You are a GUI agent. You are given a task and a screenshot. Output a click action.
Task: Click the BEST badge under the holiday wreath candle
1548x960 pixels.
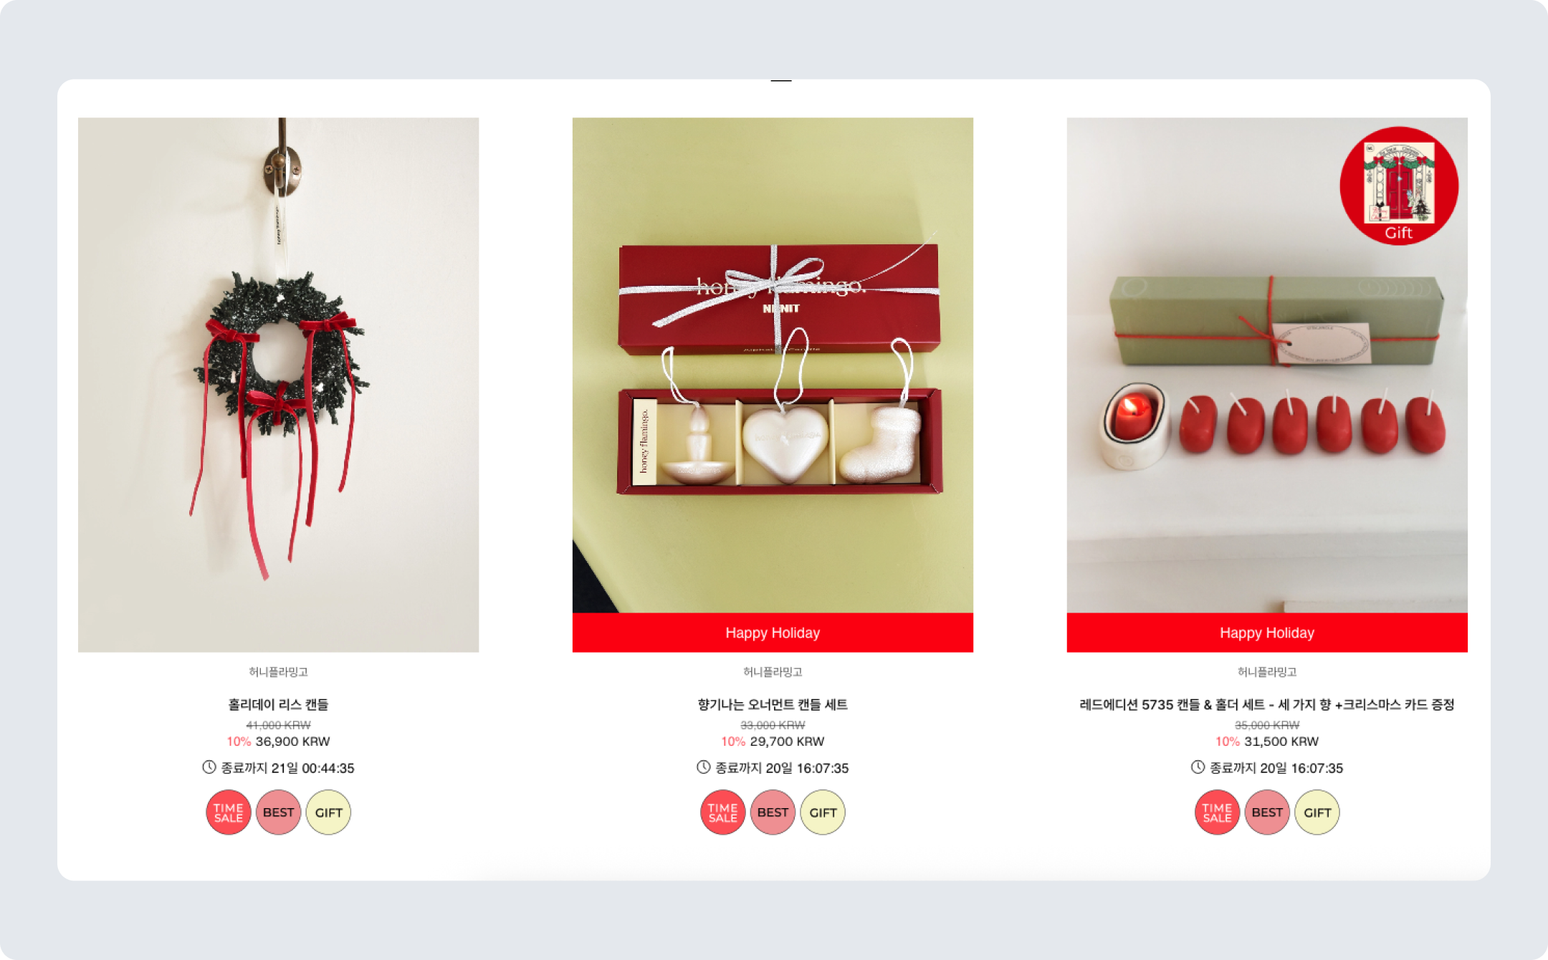278,812
